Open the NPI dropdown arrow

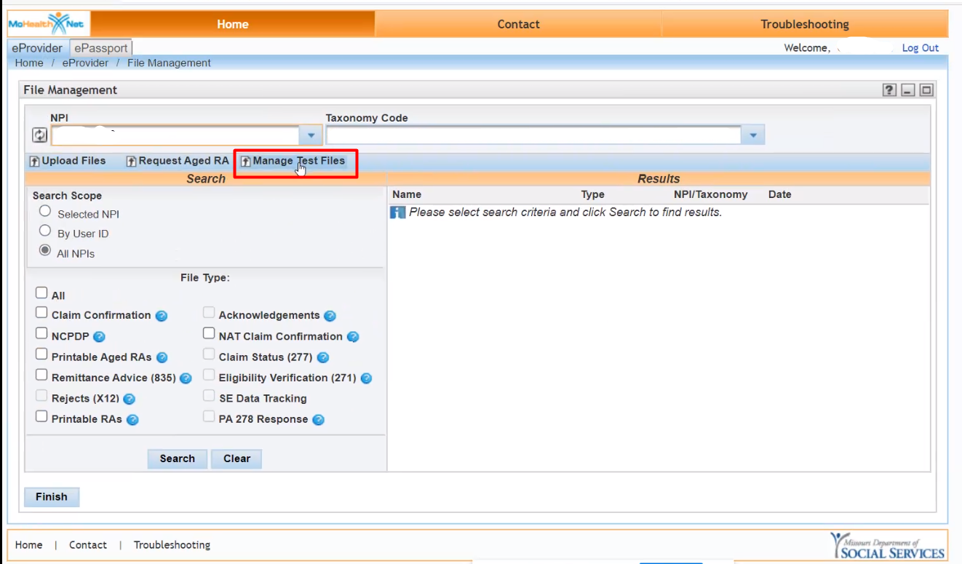pos(311,135)
